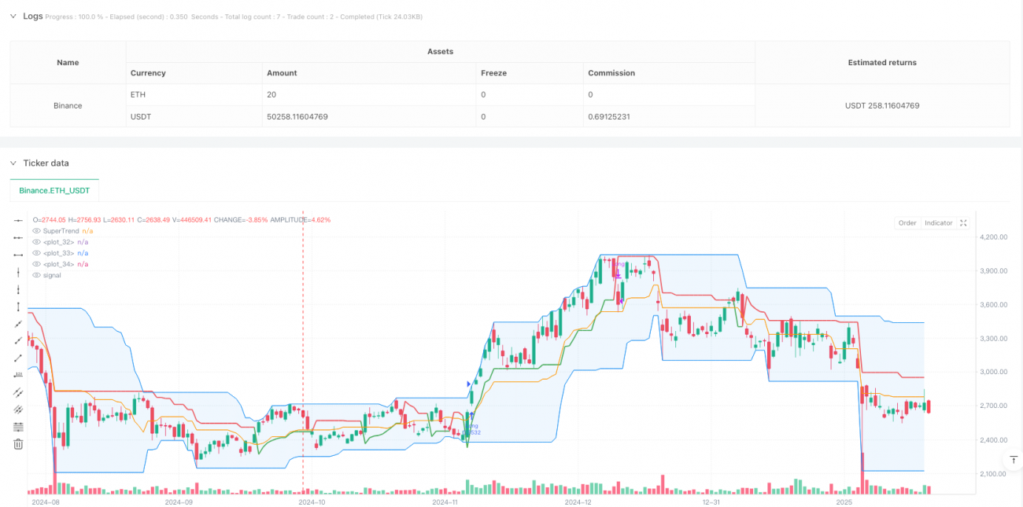Hide the signal series with its eye toggle

point(35,274)
